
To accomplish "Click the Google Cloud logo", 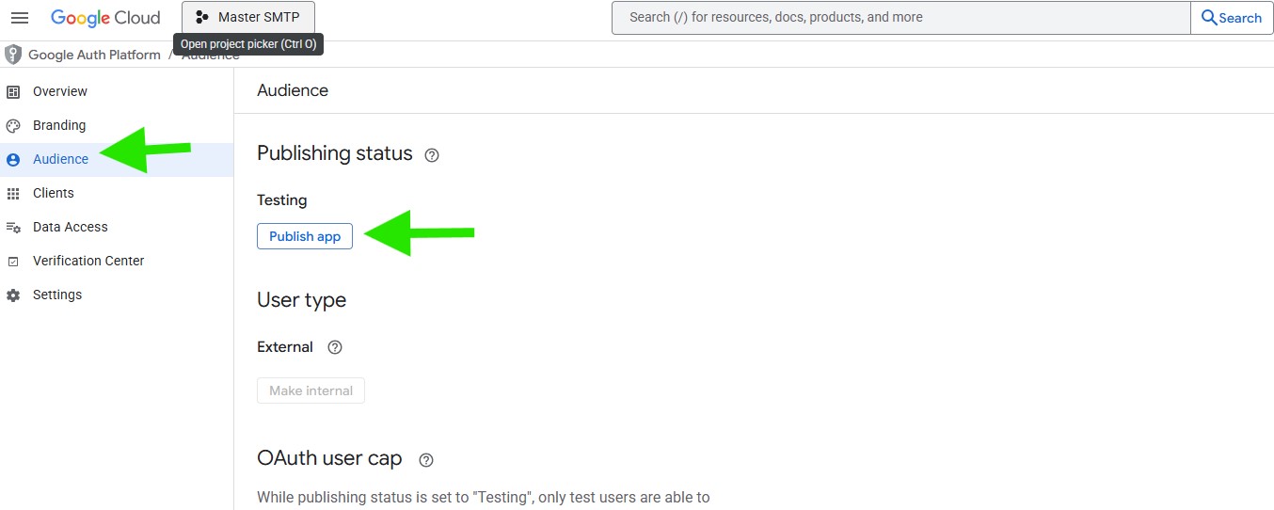I will click(105, 18).
